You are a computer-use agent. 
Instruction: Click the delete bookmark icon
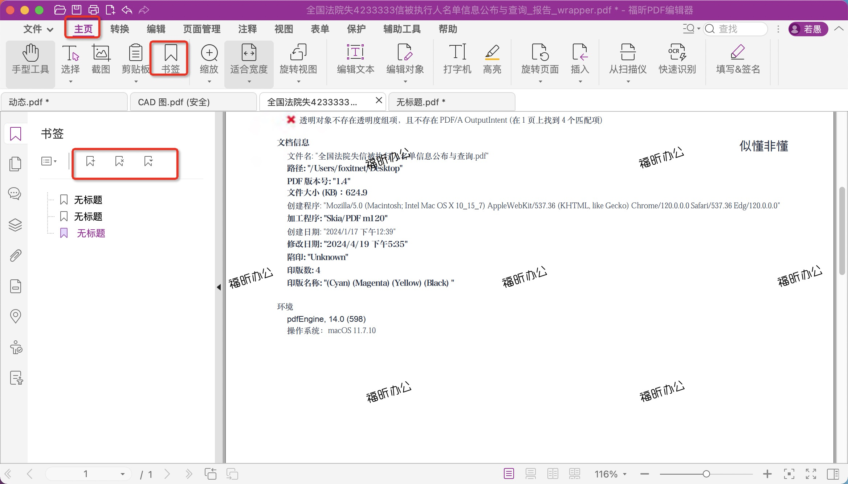119,161
